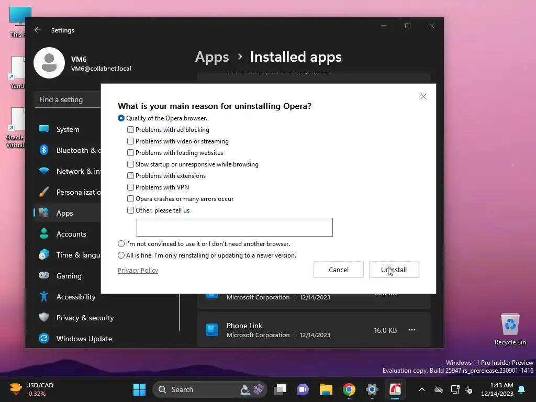Check Other: please tell us

[x=130, y=210]
